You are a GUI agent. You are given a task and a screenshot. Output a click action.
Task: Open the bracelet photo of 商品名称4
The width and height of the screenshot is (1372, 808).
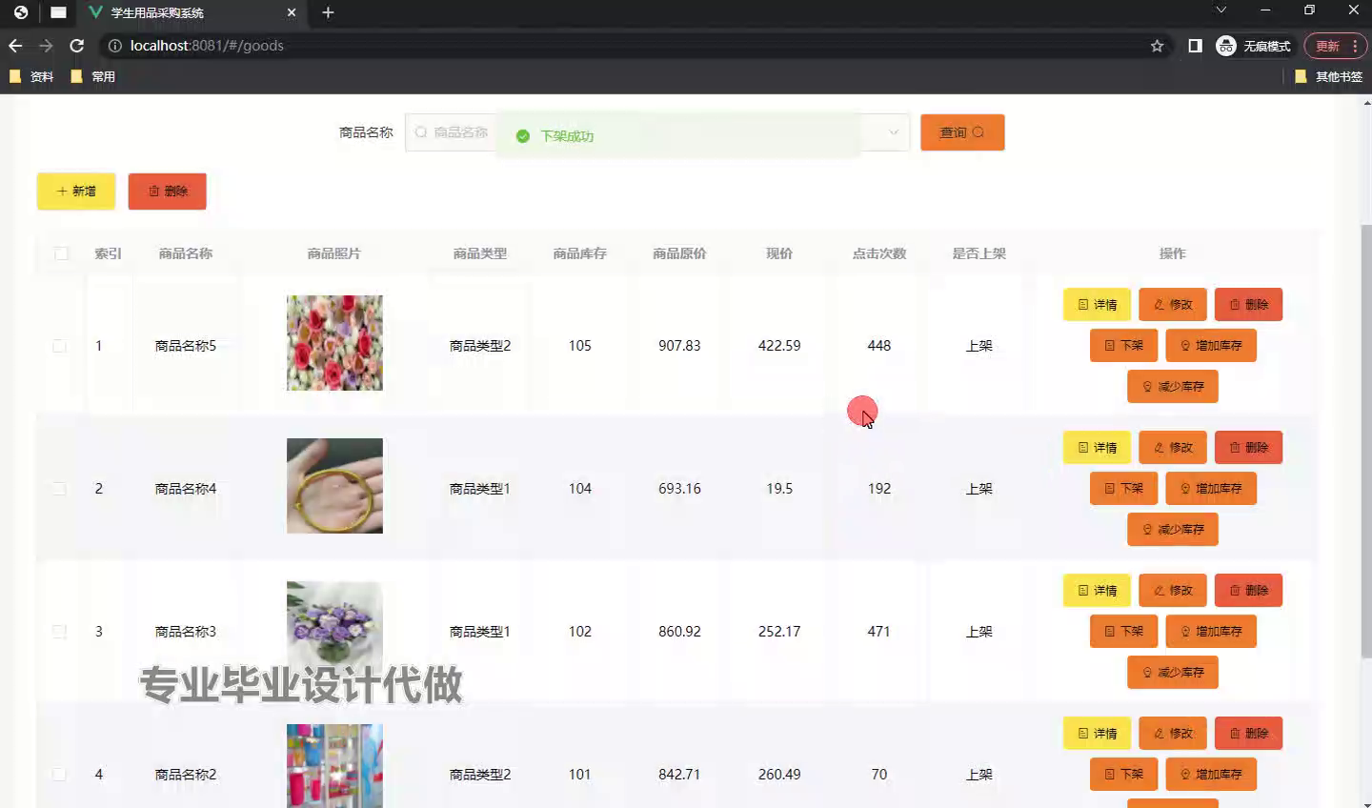(334, 486)
